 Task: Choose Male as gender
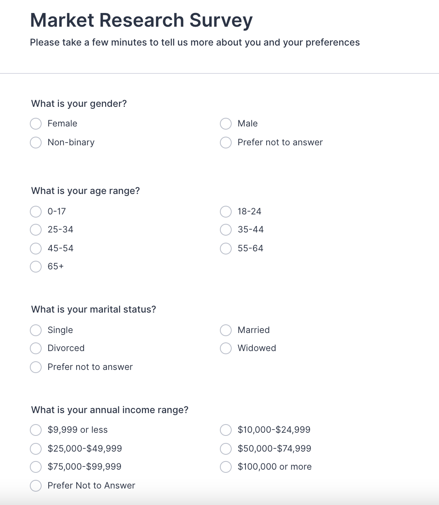click(x=226, y=124)
